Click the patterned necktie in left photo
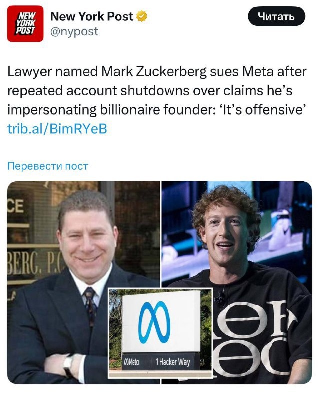 click(90, 306)
